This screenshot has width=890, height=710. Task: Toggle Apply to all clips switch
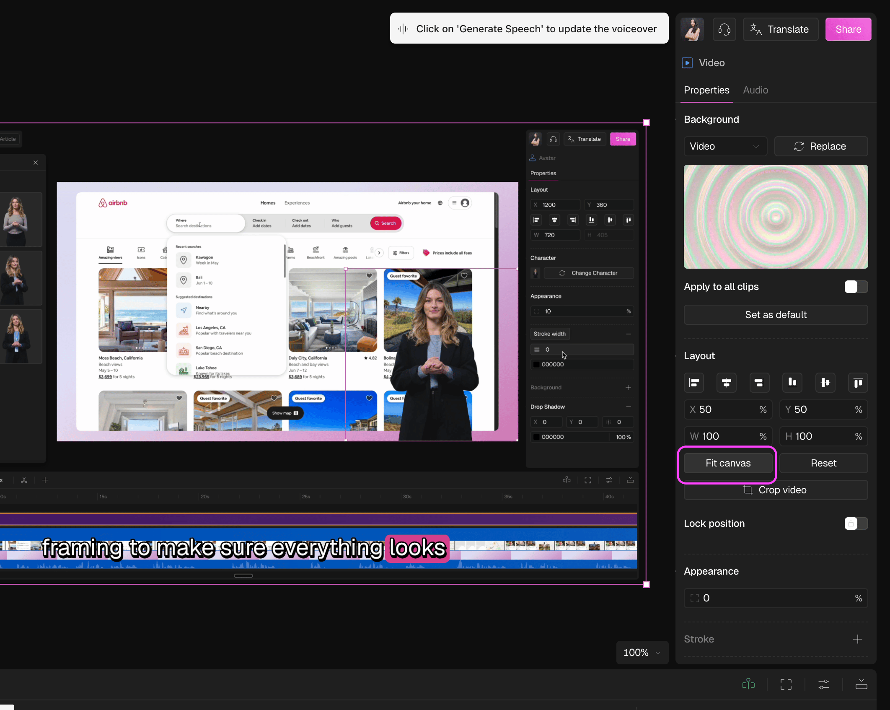coord(856,287)
